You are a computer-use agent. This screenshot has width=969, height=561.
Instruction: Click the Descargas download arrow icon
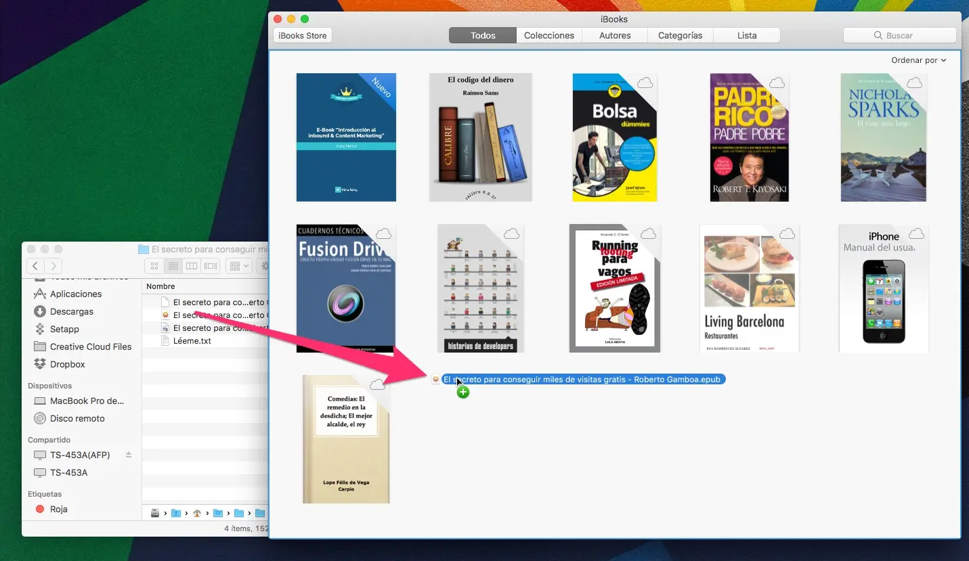tap(40, 311)
